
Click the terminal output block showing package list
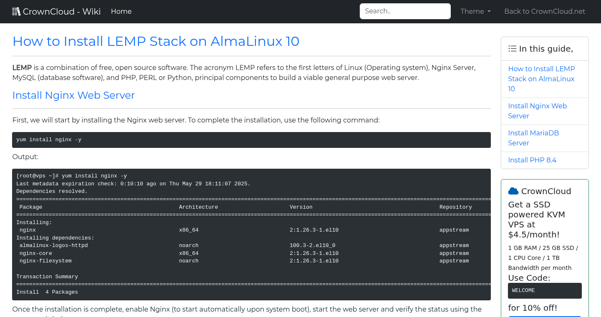(x=251, y=233)
